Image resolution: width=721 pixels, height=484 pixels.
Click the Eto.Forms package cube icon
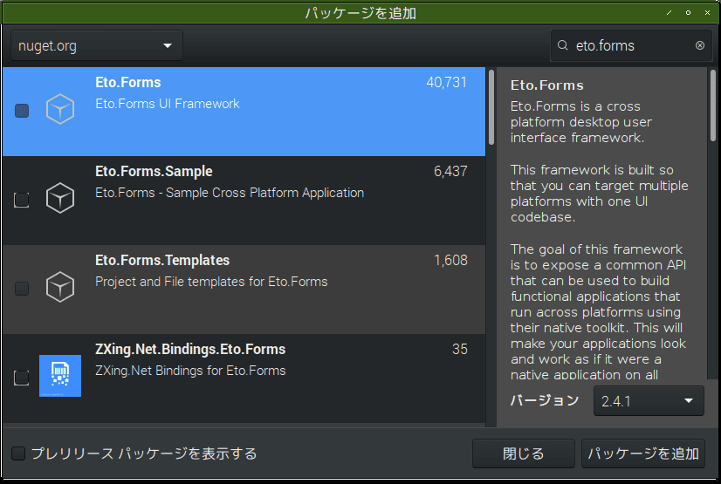coord(60,109)
